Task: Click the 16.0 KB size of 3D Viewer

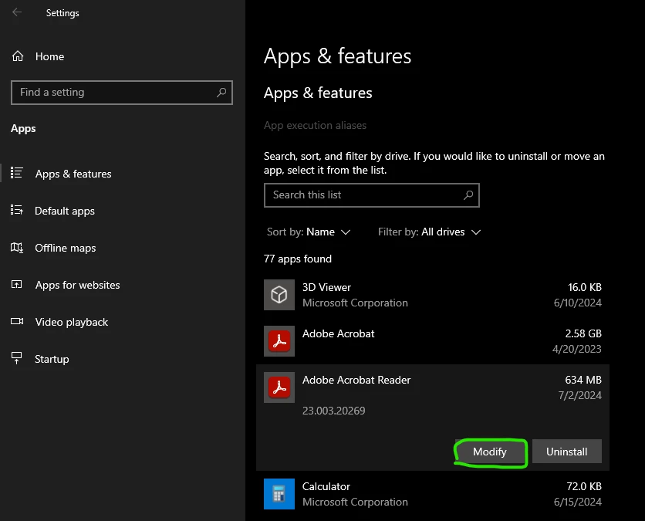Action: [x=585, y=287]
